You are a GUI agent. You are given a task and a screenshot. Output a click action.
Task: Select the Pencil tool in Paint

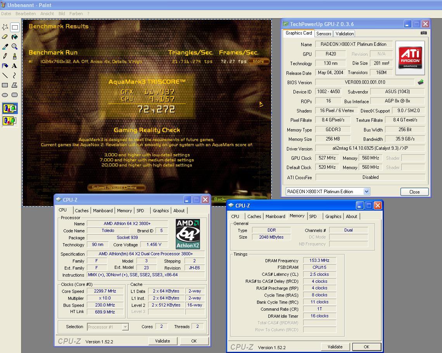[x=5, y=56]
